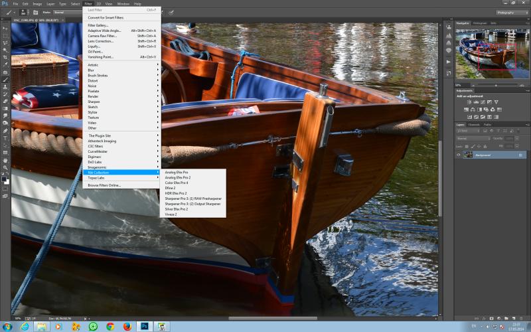Add a Photo Filter adjustment
Viewport: 531px width, 332px height.
(486, 110)
